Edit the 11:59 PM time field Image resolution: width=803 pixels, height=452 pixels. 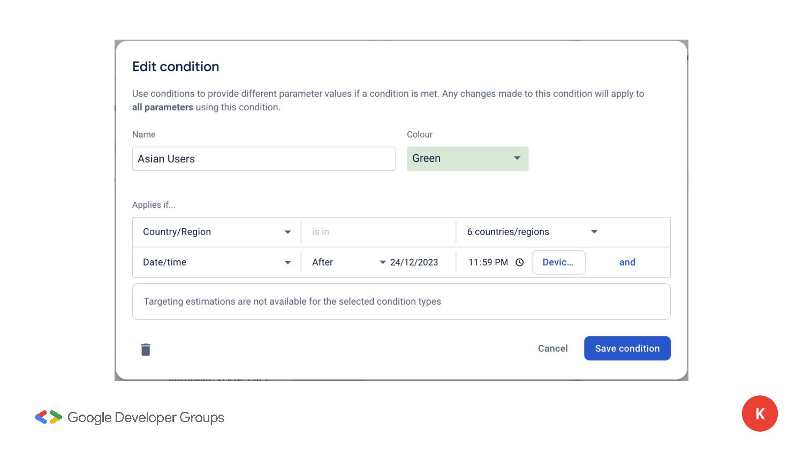tap(488, 262)
